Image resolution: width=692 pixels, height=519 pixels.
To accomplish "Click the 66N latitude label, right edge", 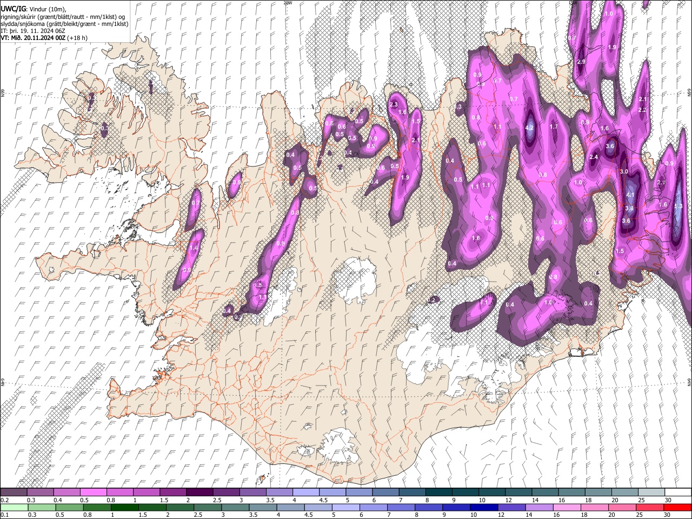I will tap(689, 93).
